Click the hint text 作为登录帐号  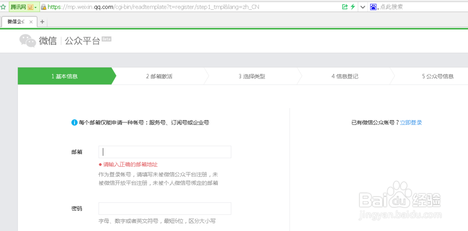(x=115, y=174)
